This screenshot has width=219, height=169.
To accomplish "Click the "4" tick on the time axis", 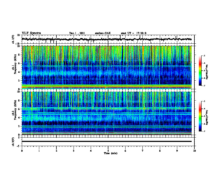I will click(x=91, y=151).
